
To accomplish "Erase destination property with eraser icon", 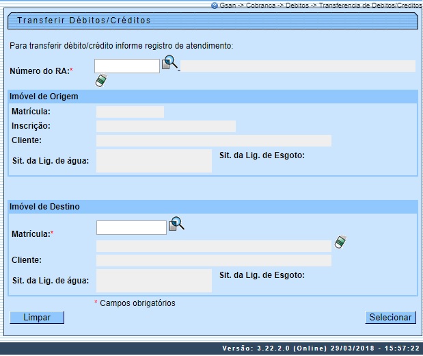I will click(340, 242).
